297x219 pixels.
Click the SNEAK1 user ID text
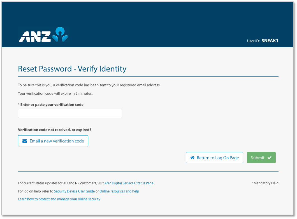coord(270,41)
